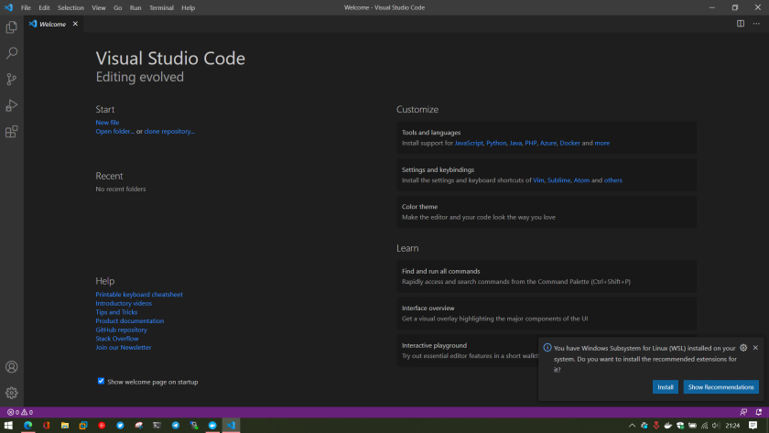The width and height of the screenshot is (769, 433).
Task: Open the Source Control view
Action: coord(12,80)
